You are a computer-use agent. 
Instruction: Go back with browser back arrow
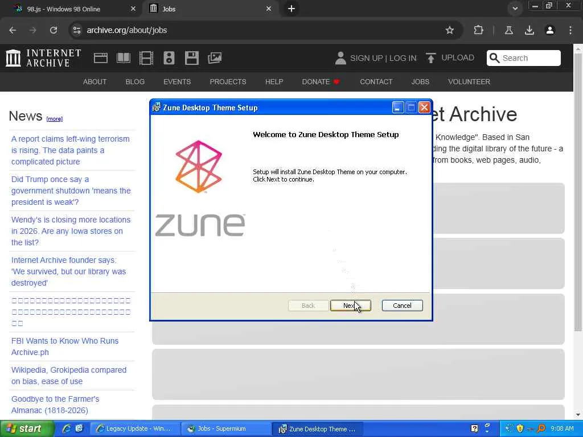point(13,30)
